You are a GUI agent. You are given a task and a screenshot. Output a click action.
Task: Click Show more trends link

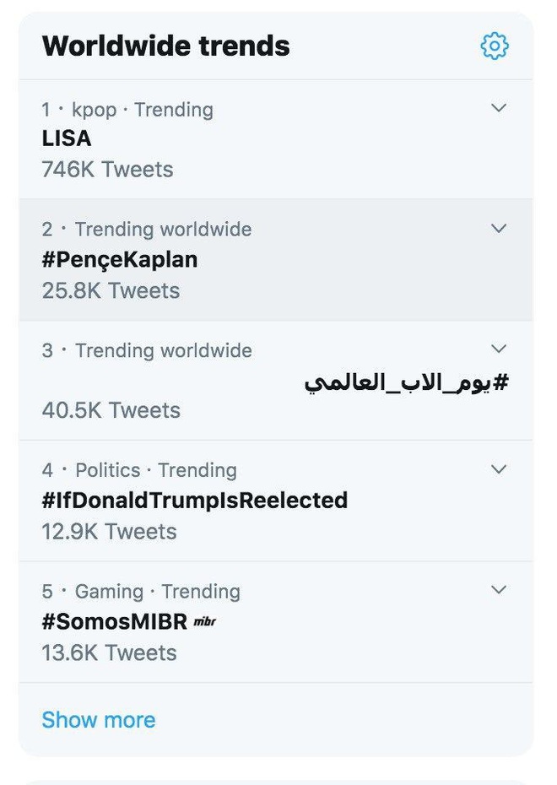pyautogui.click(x=99, y=720)
